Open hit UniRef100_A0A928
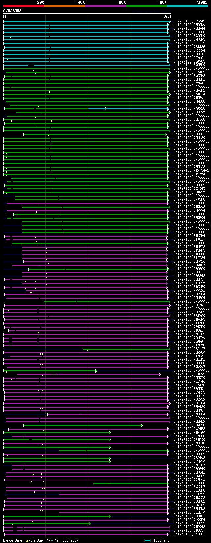The height and width of the screenshot is (543, 211). pos(189,109)
